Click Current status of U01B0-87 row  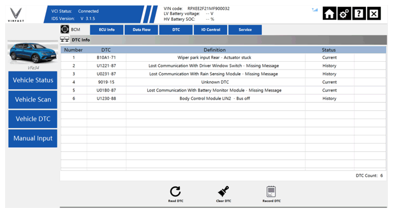click(x=329, y=90)
